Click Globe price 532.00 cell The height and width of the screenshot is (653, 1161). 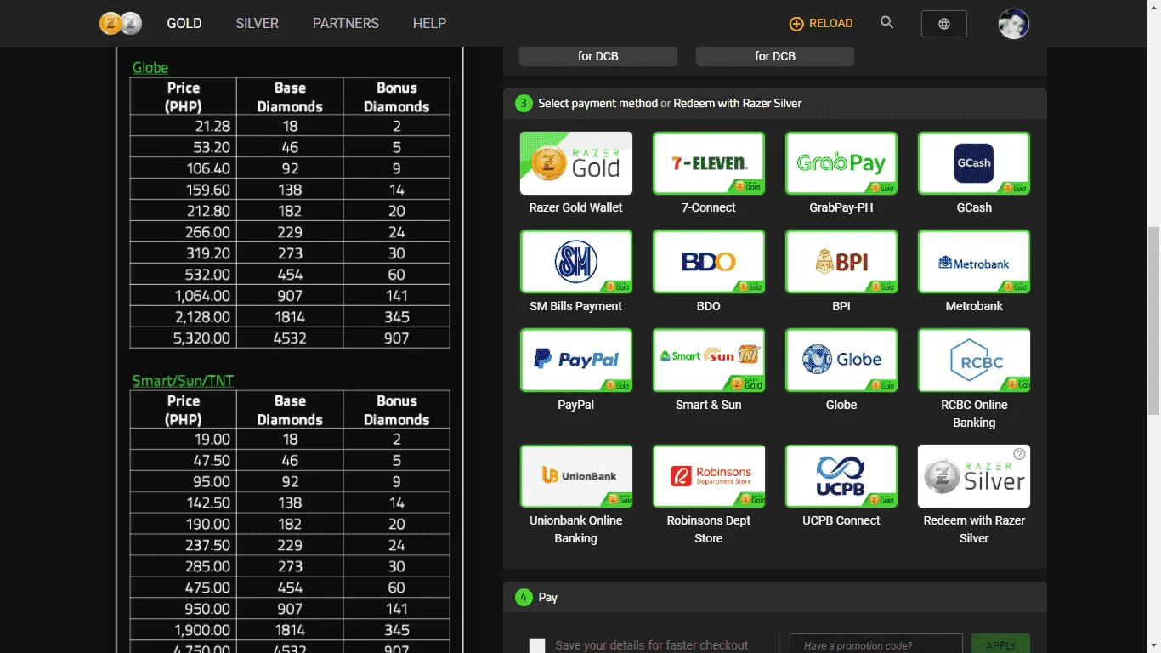coord(184,275)
